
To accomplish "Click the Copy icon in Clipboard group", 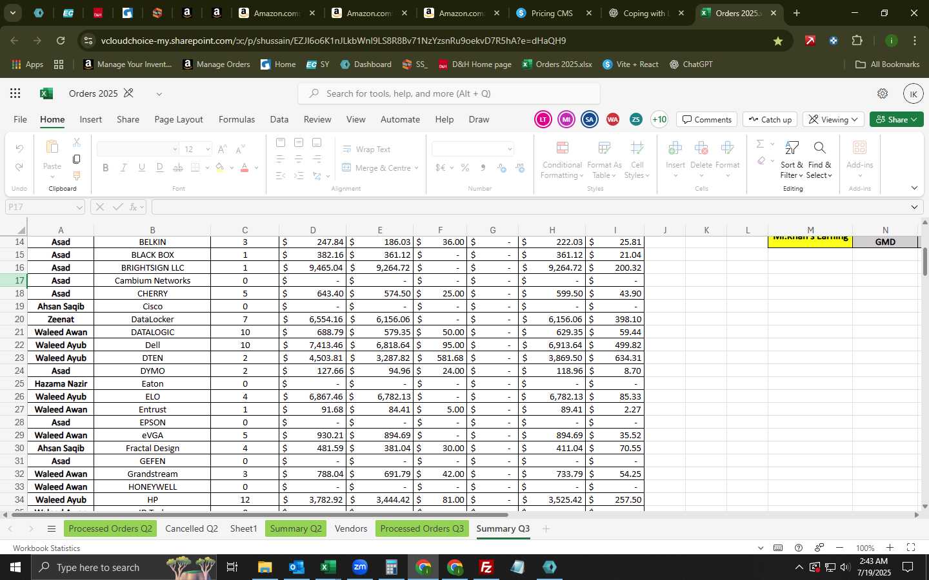I will [x=77, y=159].
